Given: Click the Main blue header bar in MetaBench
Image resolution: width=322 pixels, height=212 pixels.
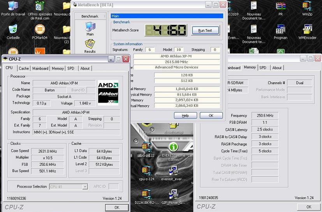Looking at the screenshot, I should (167, 16).
